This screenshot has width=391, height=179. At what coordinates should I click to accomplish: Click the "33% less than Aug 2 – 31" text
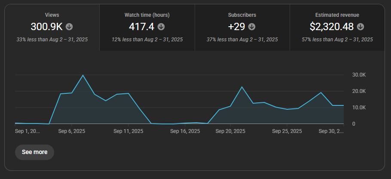(52, 40)
